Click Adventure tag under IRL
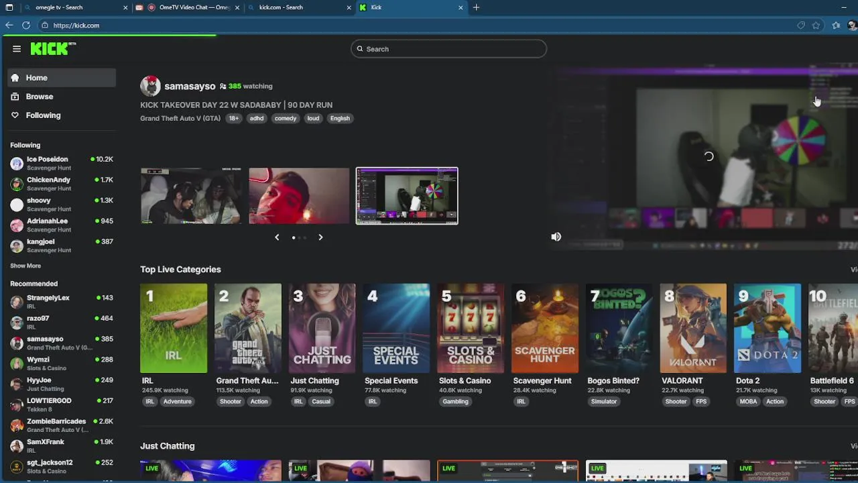The image size is (858, 483). [x=178, y=402]
